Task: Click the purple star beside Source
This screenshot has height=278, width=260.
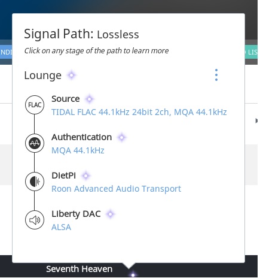Action: 89,99
